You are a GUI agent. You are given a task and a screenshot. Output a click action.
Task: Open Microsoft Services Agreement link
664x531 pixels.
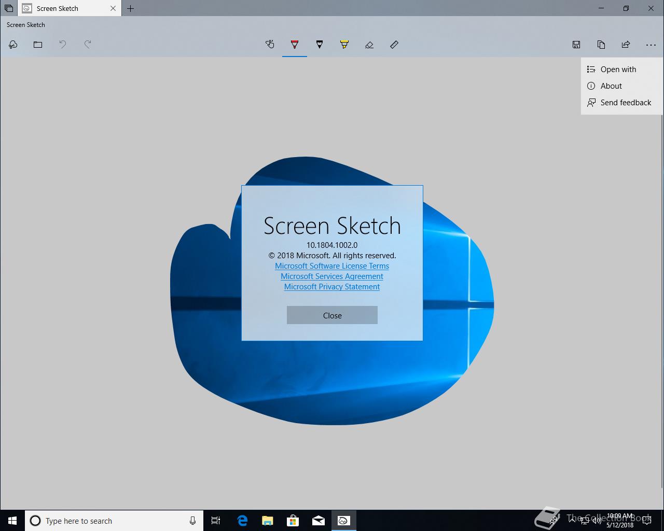click(332, 276)
